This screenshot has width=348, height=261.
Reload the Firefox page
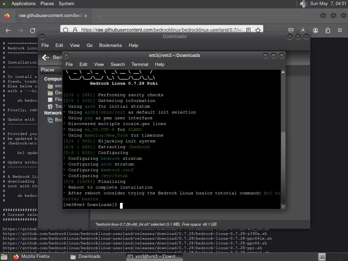(33, 30)
